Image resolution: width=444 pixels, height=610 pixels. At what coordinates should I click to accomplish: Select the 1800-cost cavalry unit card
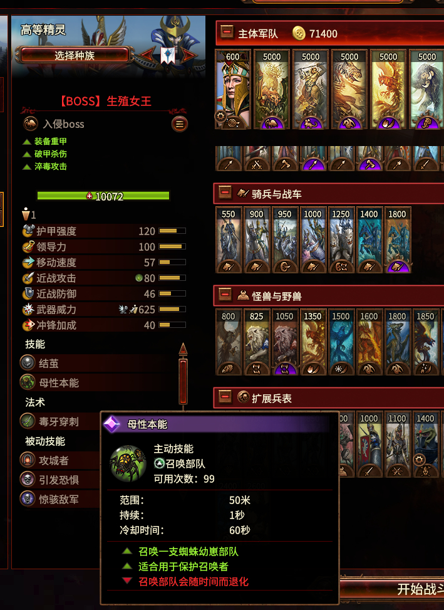pyautogui.click(x=398, y=240)
